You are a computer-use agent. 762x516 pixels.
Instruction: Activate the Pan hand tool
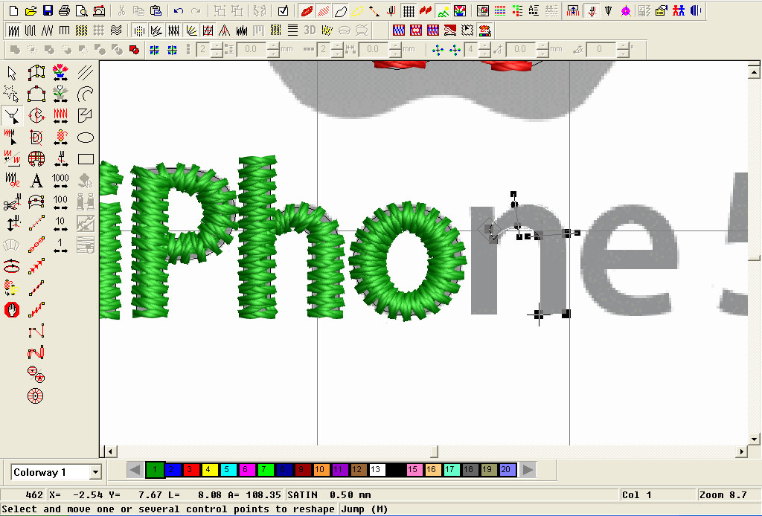click(11, 309)
